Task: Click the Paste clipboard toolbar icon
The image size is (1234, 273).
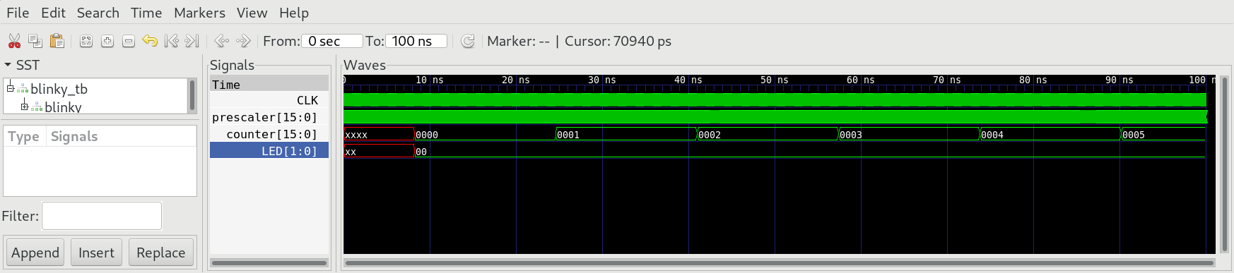Action: 57,41
